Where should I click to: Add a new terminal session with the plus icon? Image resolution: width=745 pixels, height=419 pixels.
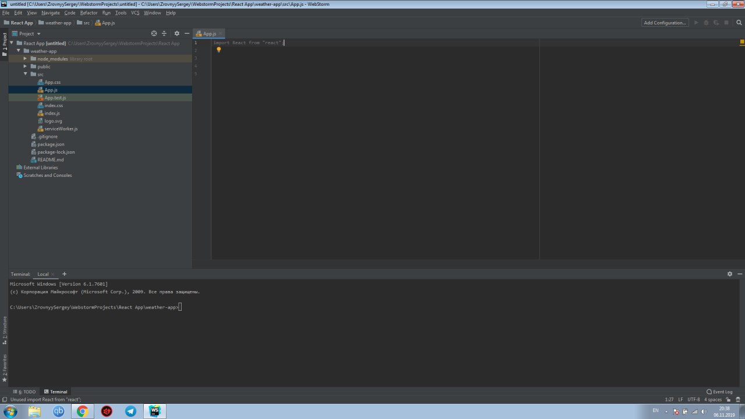[65, 274]
